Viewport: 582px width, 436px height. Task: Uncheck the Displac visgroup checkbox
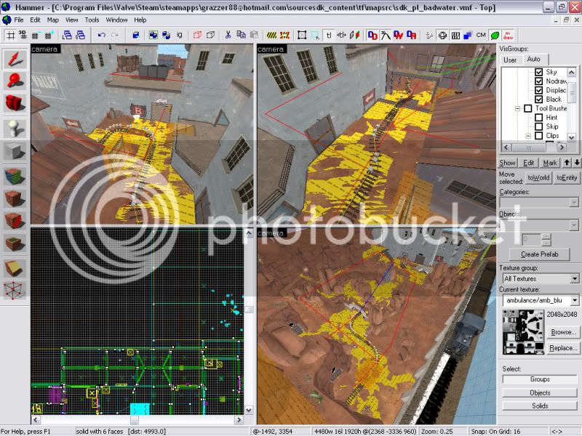(538, 90)
